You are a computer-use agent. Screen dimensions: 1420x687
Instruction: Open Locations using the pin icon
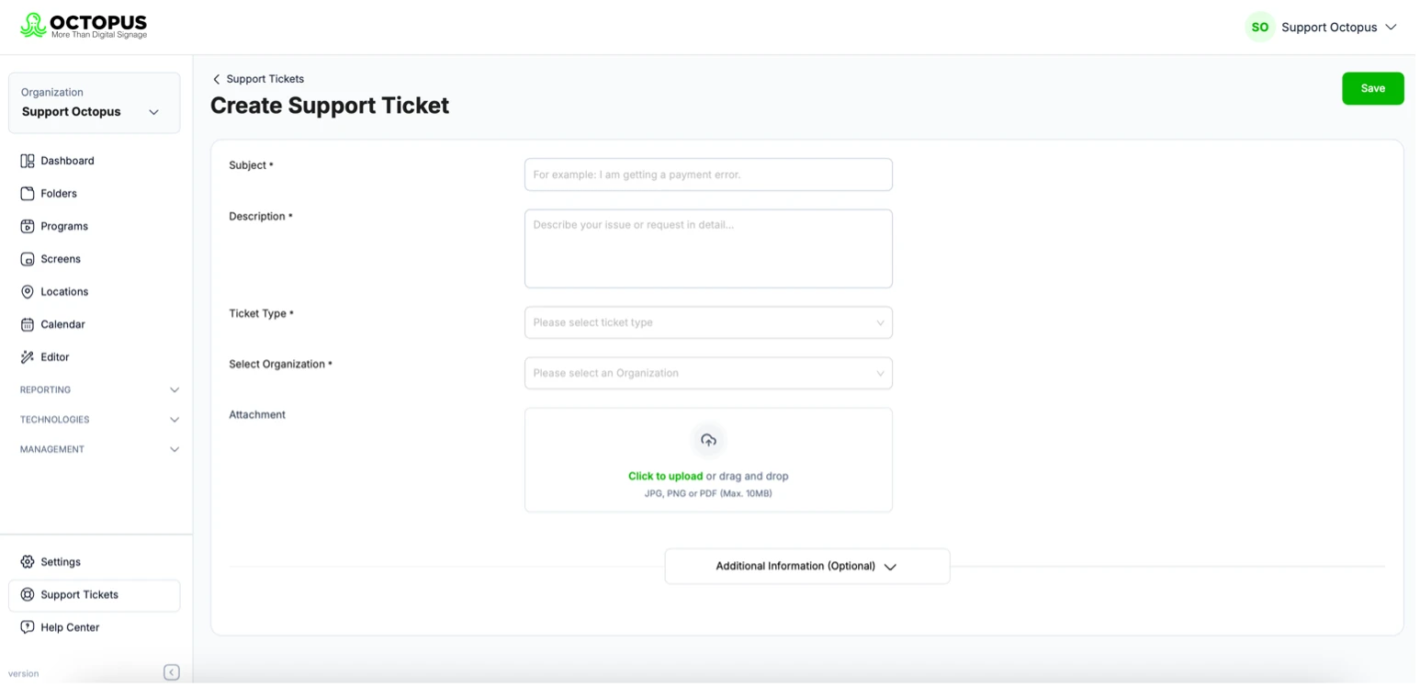click(x=28, y=292)
